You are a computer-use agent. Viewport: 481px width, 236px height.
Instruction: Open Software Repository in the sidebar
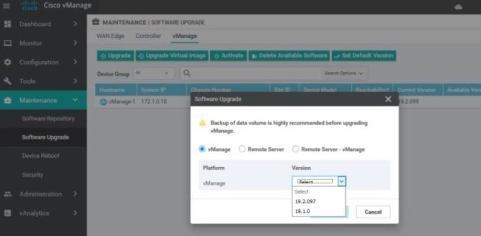pyautogui.click(x=48, y=119)
